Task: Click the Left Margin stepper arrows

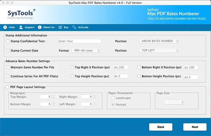Action: point(95,104)
